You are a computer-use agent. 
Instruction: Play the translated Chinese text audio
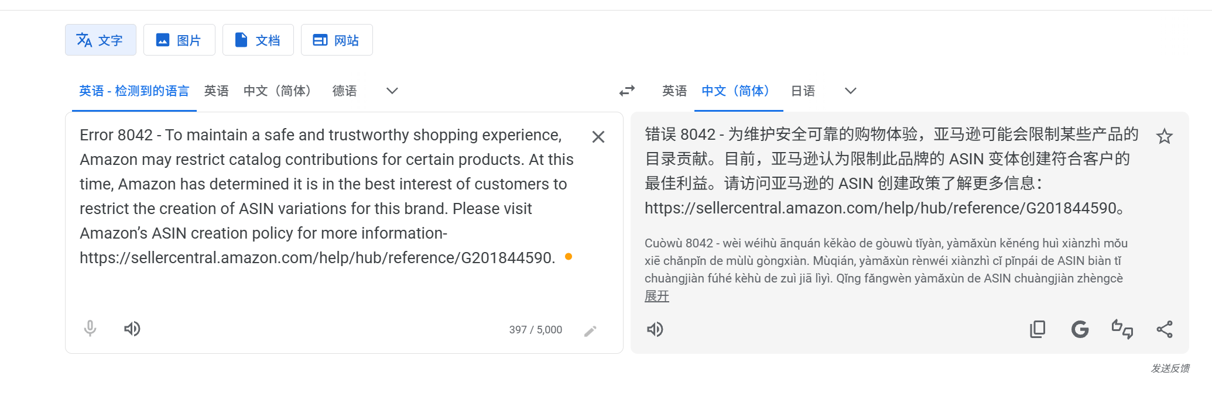pyautogui.click(x=655, y=329)
